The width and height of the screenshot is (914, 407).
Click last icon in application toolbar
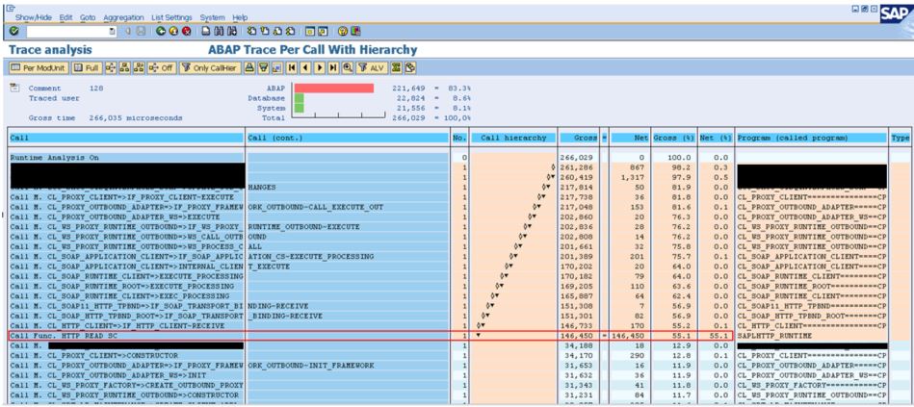point(410,68)
